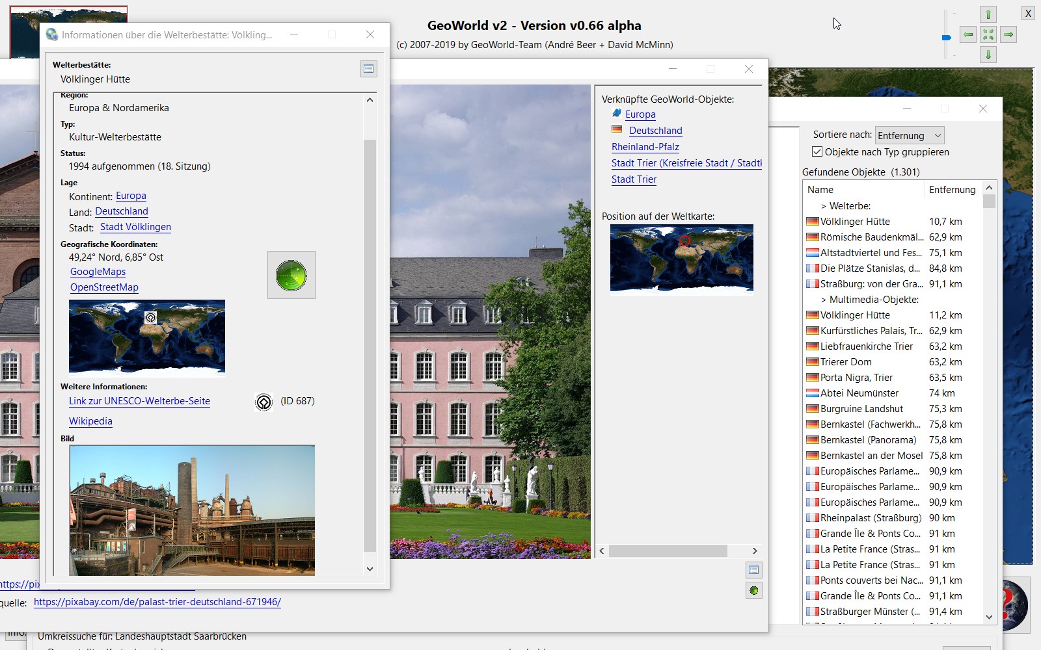
Task: Click the 'Entfernung' column header
Action: pos(953,190)
